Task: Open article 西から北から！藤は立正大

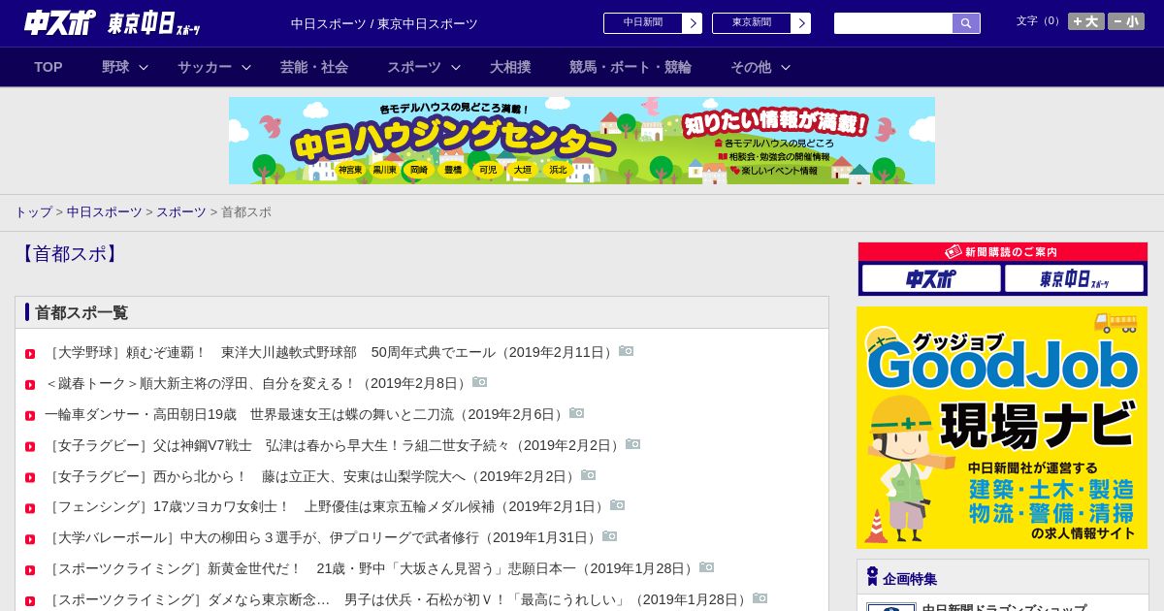Action: click(312, 476)
